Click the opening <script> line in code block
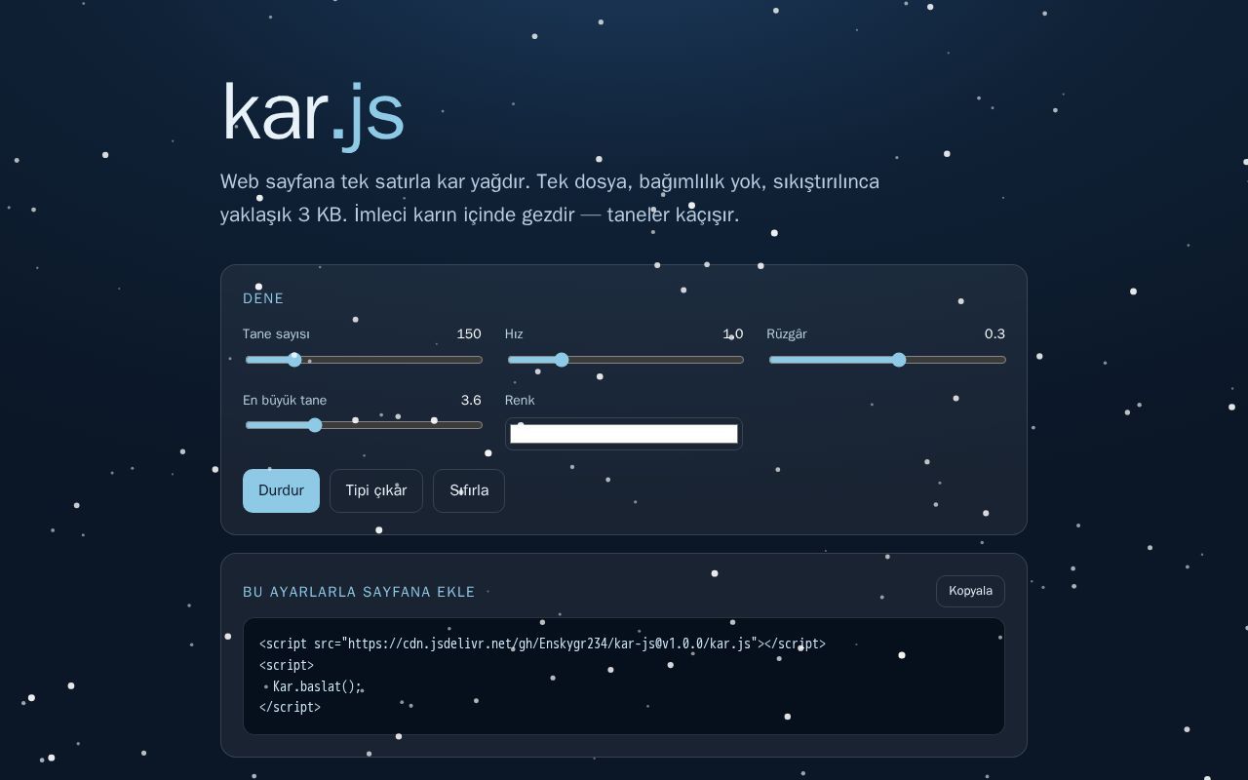Screen dimensions: 1248x780 pyautogui.click(x=287, y=665)
